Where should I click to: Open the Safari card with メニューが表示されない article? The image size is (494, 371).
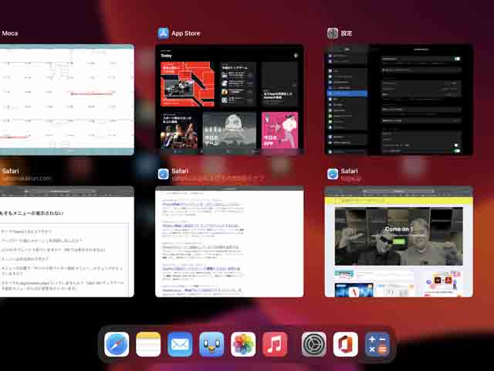[67, 242]
